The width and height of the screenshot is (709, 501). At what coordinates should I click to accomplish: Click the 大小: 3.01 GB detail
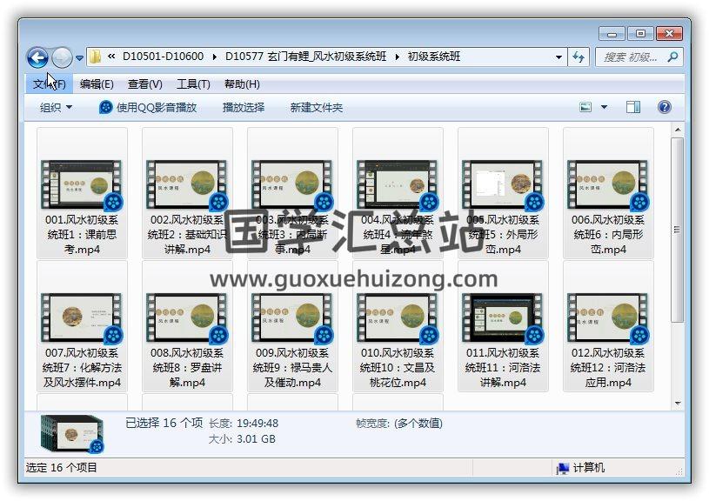point(242,439)
